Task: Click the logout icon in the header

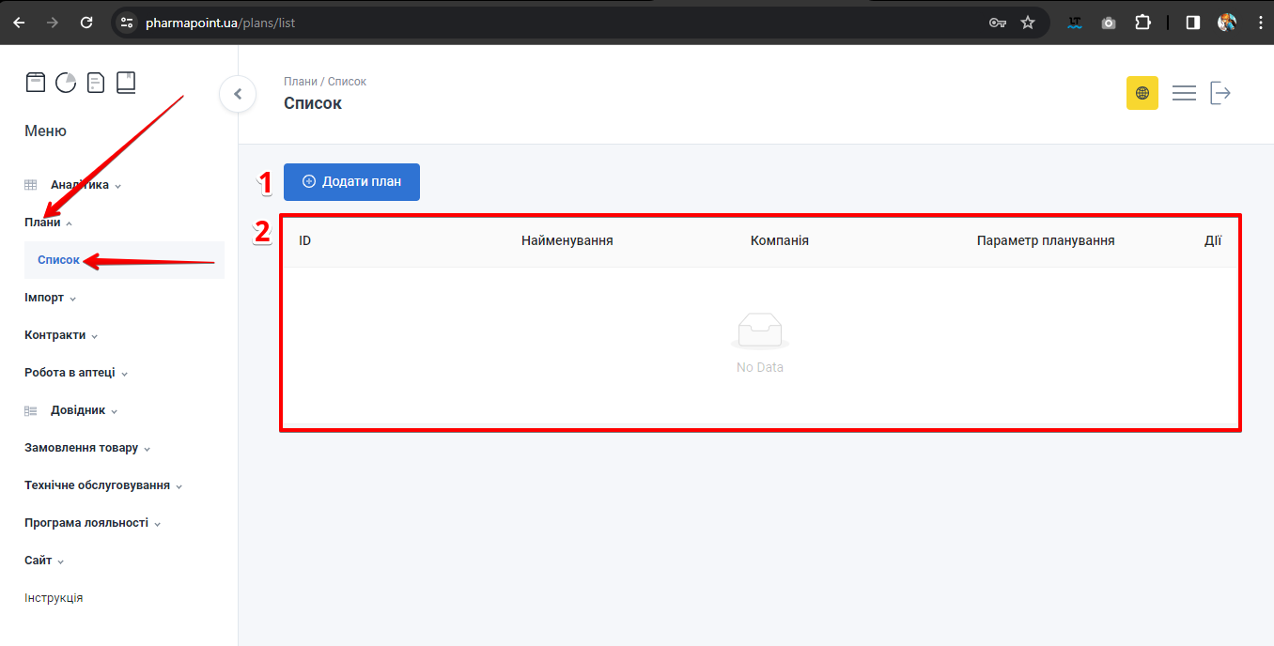Action: [1220, 93]
